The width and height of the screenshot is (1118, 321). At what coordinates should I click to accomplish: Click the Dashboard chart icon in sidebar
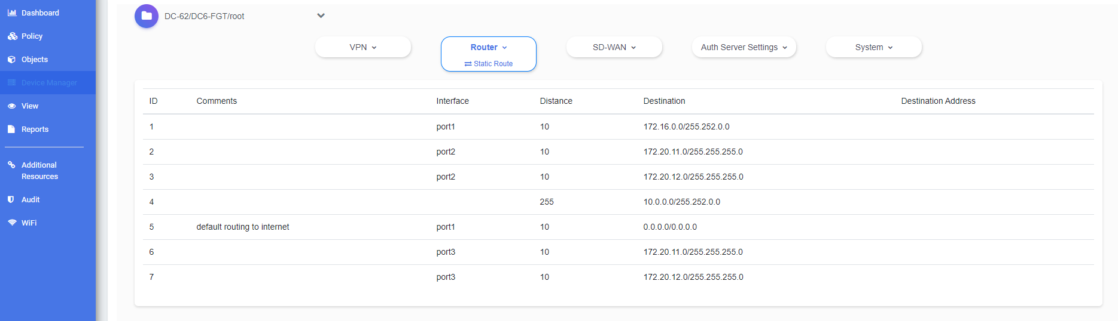[x=12, y=13]
